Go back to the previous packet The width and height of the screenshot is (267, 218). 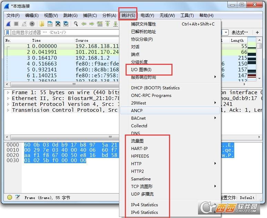[84, 24]
